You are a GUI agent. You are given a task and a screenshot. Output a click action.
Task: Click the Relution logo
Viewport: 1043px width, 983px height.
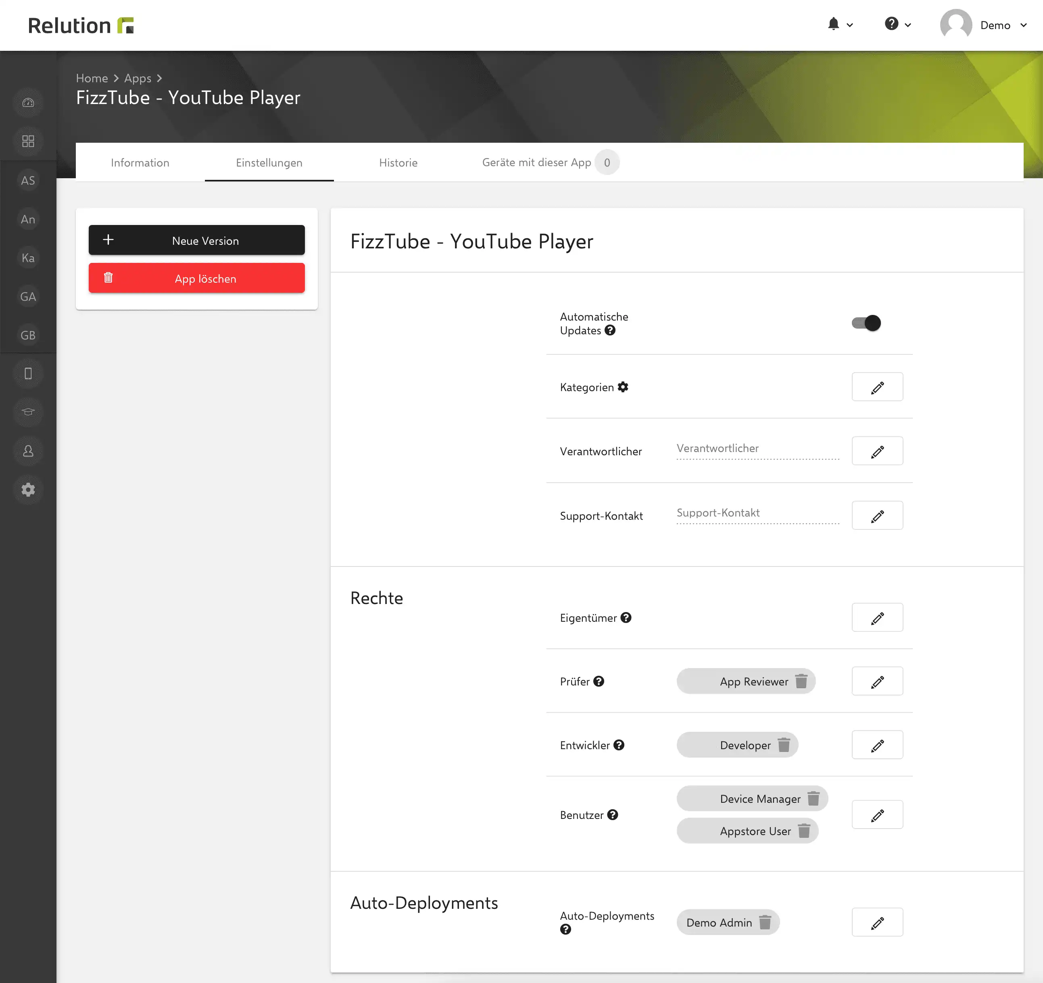tap(81, 25)
